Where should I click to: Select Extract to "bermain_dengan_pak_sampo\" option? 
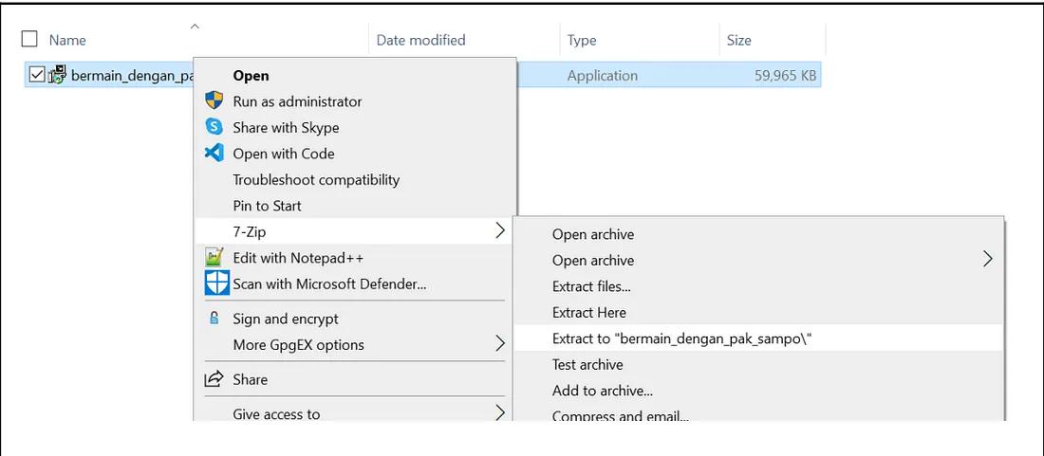pos(682,338)
